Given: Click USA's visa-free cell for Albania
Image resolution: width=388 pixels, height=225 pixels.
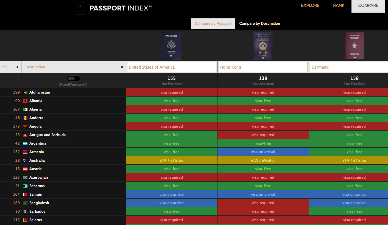Looking at the screenshot, I should point(172,101).
